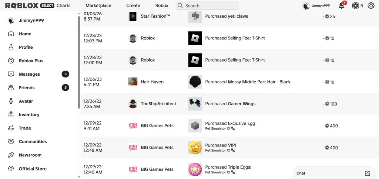The width and height of the screenshot is (379, 179).
Task: Open Inventory backpack icon in sidebar
Action: [x=11, y=115]
